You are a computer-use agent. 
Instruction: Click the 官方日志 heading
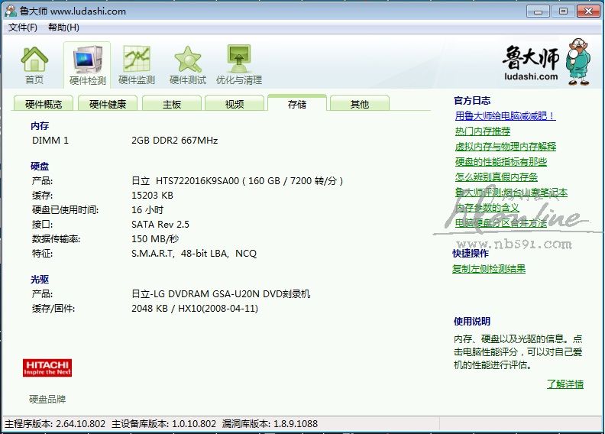(472, 101)
